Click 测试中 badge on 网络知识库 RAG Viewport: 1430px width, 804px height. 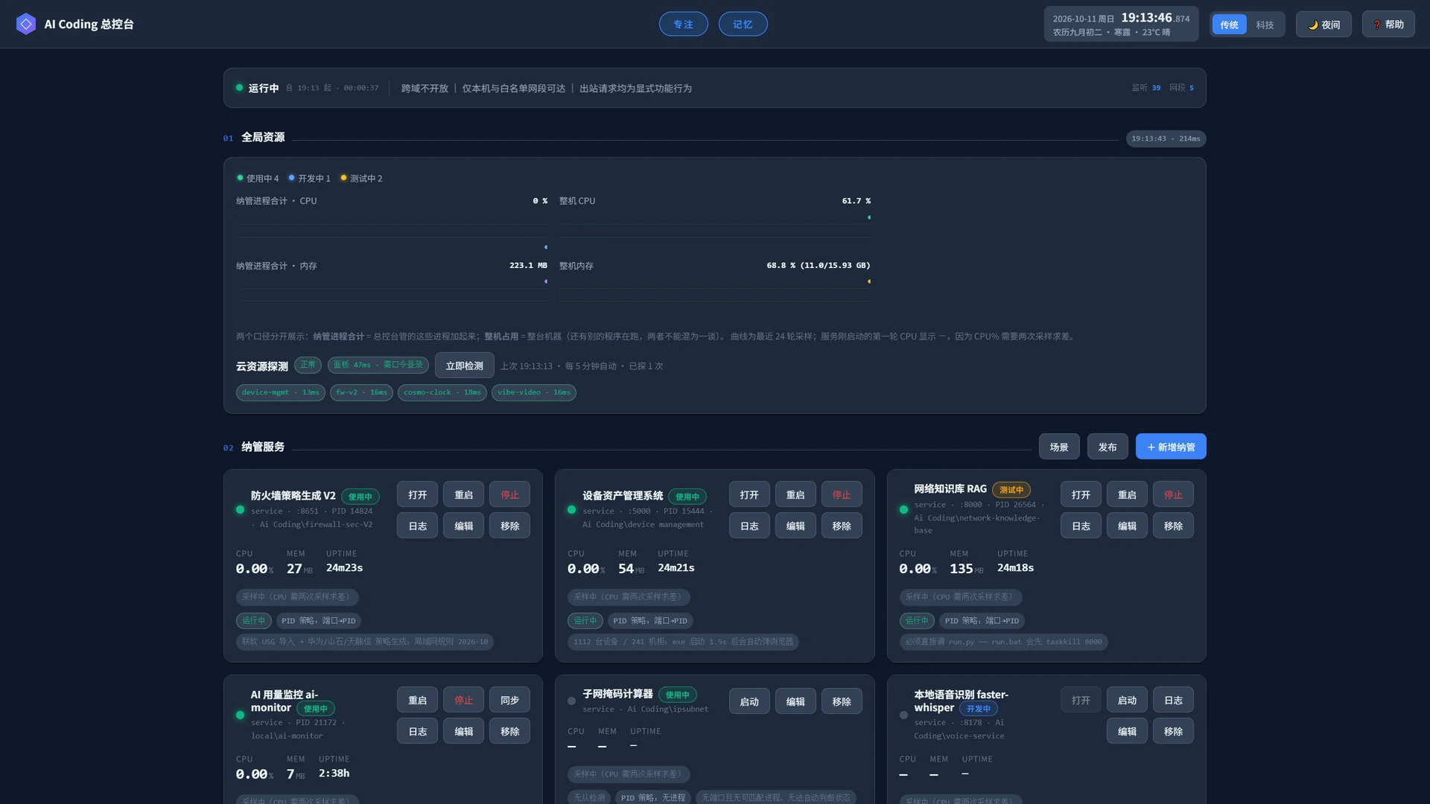pos(1011,490)
